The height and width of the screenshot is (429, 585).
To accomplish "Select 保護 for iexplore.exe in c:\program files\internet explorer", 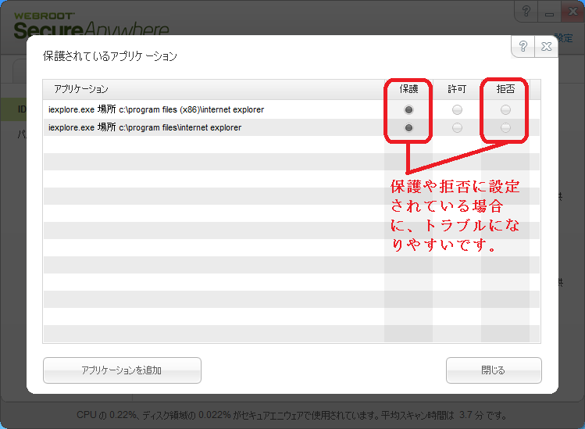I will (x=409, y=127).
